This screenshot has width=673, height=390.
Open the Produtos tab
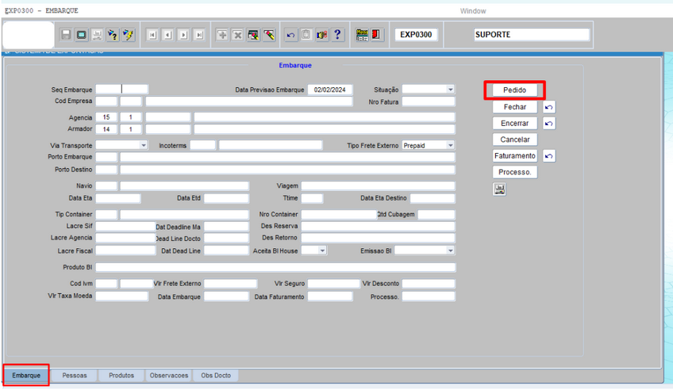[x=121, y=375]
